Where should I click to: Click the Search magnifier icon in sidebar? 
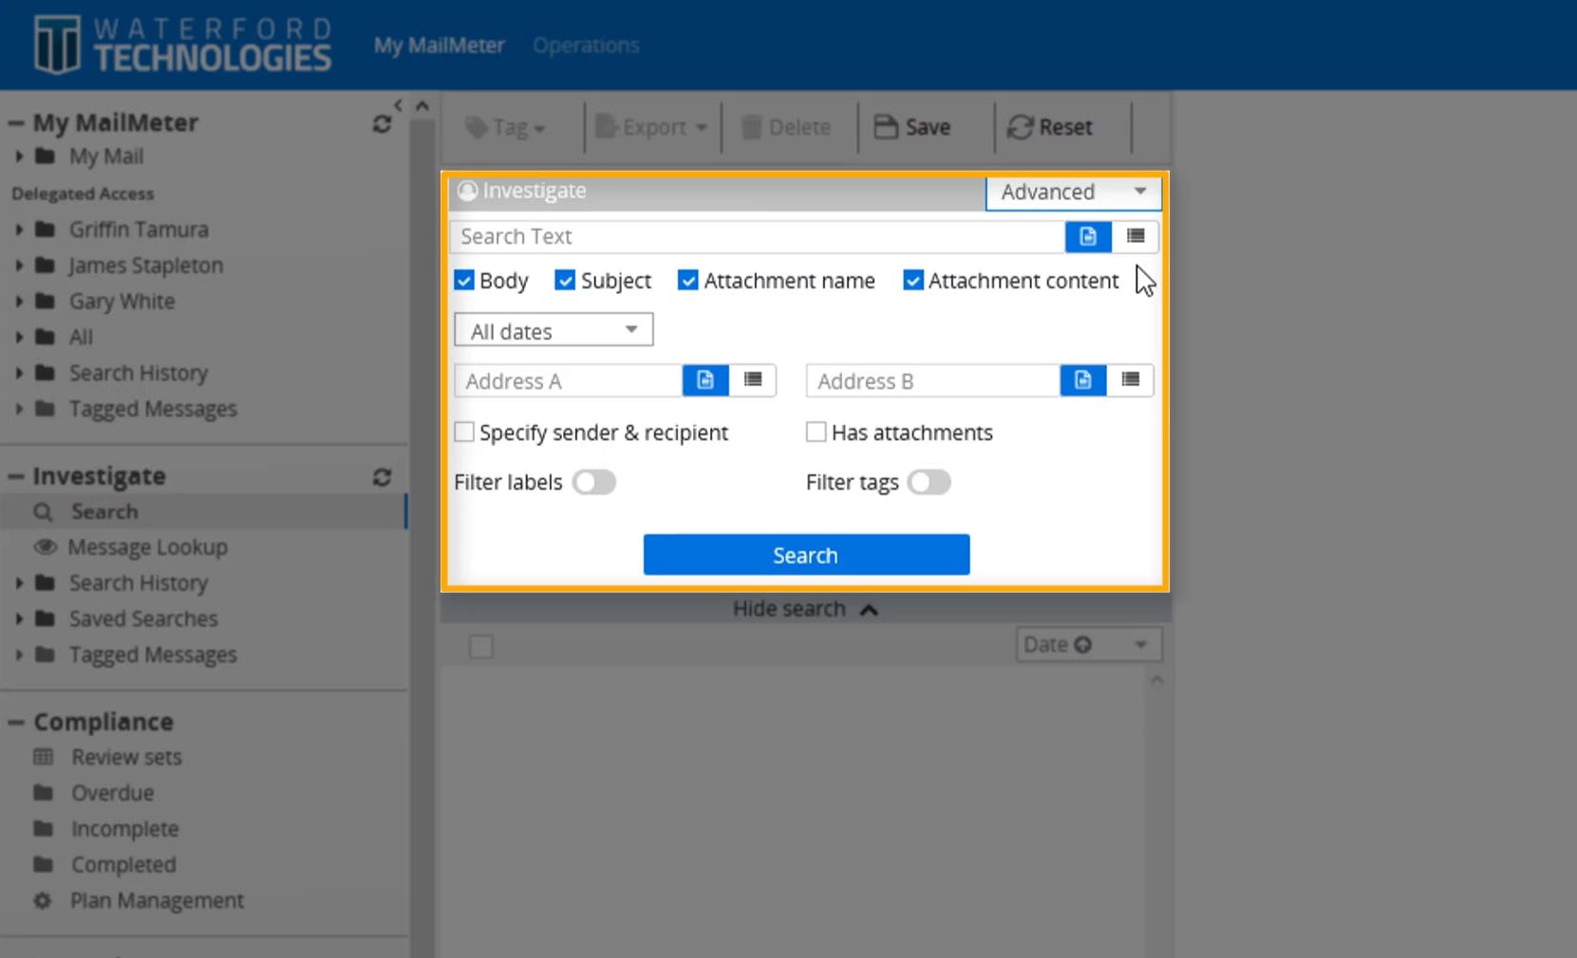pos(43,512)
